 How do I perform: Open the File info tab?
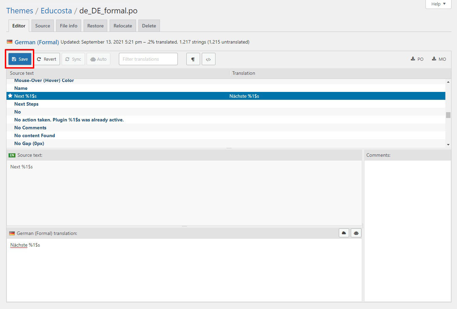tap(69, 26)
